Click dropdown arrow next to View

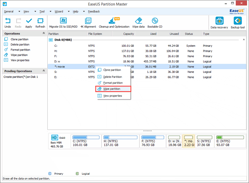click(35, 12)
